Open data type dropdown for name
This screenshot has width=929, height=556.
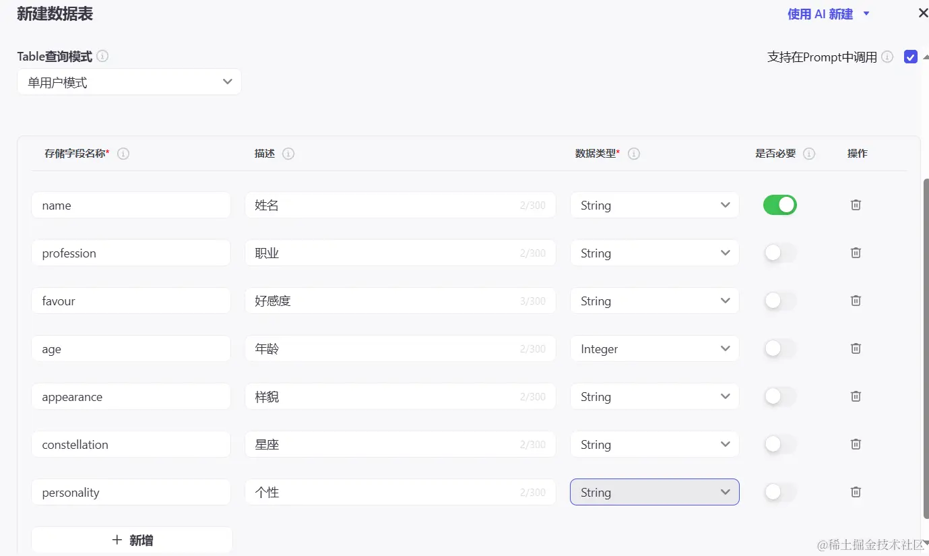point(655,205)
